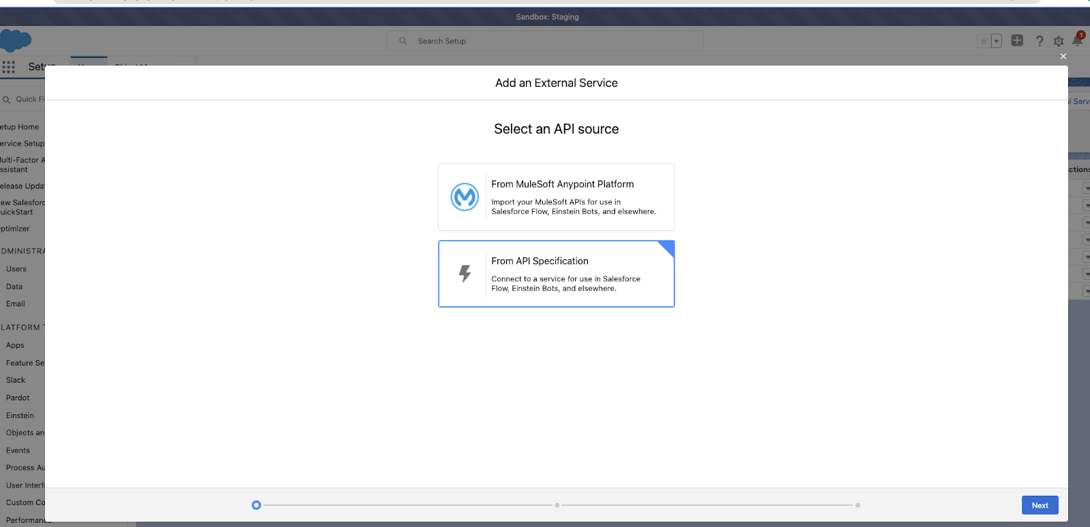Viewport: 1090px width, 527px height.
Task: Expand Pardot in sidebar
Action: pos(18,398)
